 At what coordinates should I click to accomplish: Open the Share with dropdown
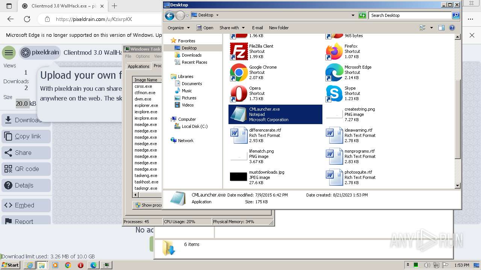pyautogui.click(x=232, y=28)
